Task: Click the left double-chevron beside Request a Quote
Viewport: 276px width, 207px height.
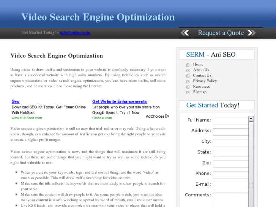Action: tap(185, 33)
